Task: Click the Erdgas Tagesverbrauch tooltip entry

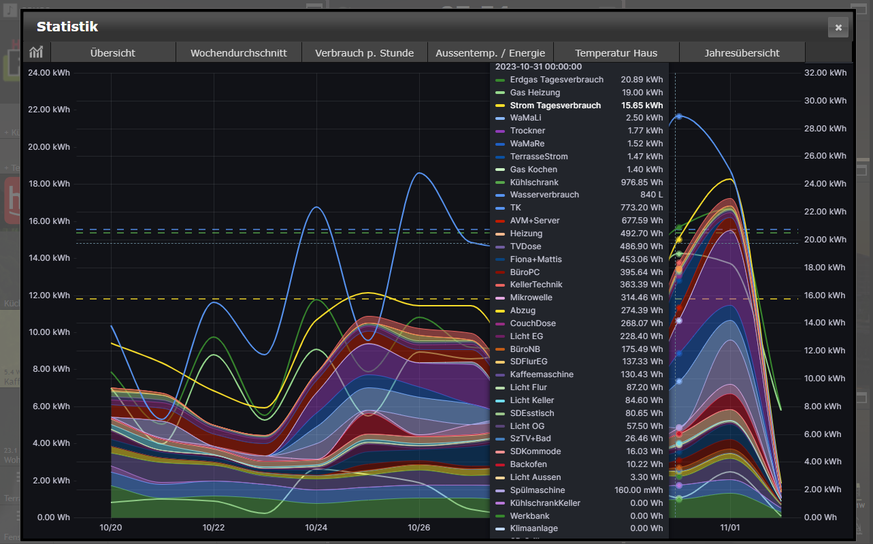Action: (x=579, y=80)
